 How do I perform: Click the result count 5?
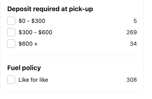click(x=135, y=21)
